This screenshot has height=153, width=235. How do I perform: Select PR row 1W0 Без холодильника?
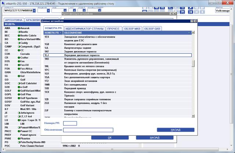tap(117, 85)
